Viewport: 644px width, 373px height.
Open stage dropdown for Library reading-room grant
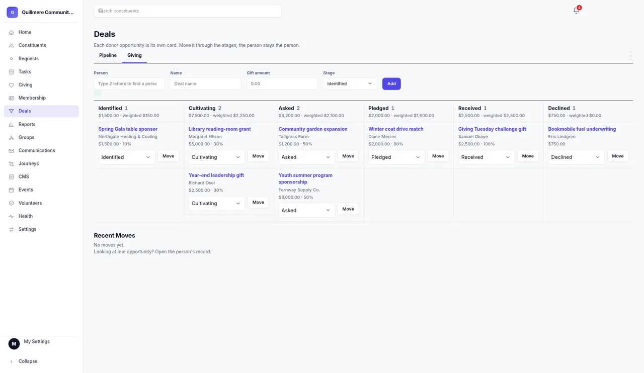217,157
